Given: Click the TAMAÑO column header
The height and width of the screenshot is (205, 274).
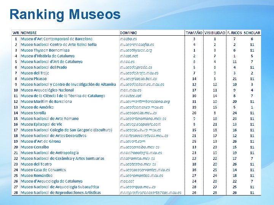Looking at the screenshot, I should [x=194, y=33].
